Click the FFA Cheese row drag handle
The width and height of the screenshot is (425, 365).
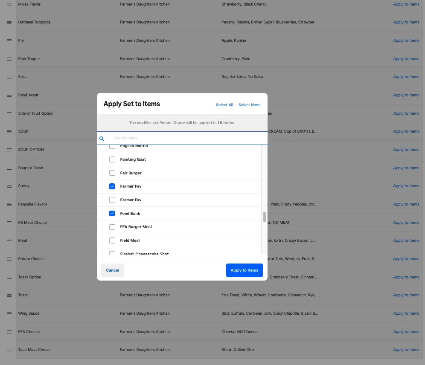point(9,332)
